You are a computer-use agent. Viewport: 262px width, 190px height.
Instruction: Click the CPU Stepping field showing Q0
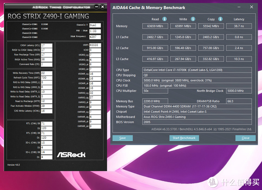tap(197, 75)
